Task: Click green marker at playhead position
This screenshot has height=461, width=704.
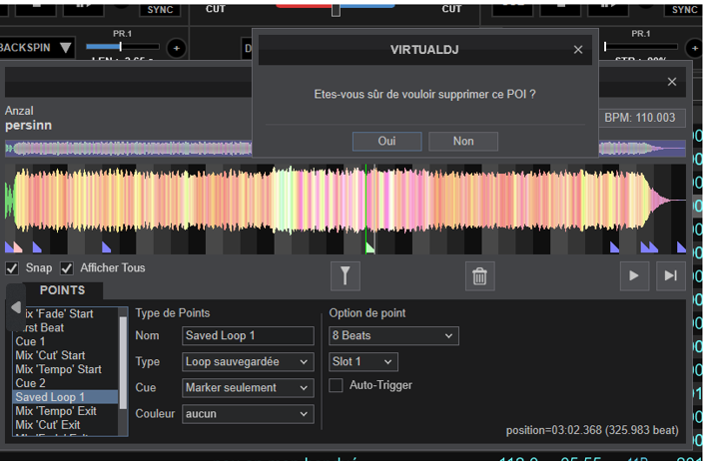Action: tap(369, 247)
